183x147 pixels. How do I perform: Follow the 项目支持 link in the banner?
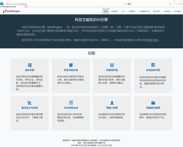point(153,40)
